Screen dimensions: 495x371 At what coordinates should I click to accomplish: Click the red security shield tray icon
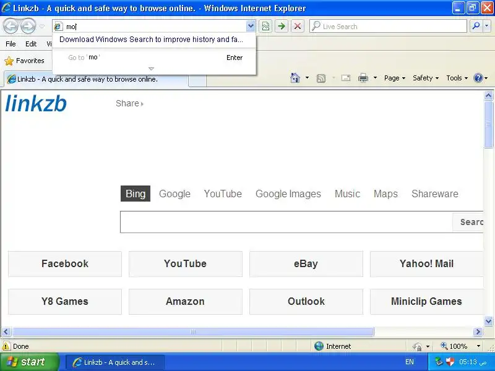pos(450,362)
